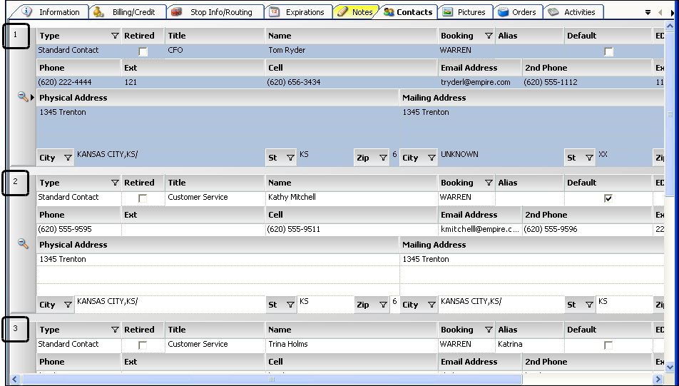Click the magnifier icon beside contact 1
This screenshot has height=386, width=679.
click(x=23, y=97)
